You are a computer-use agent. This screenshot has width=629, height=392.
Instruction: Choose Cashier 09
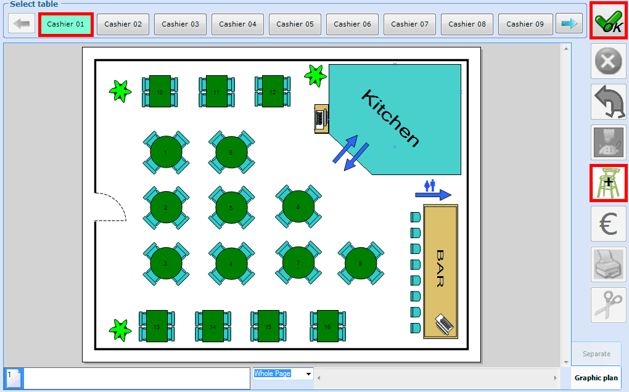[525, 24]
